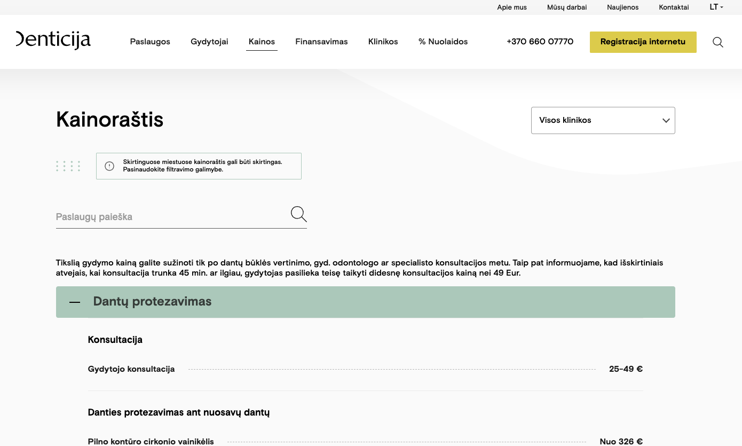Click Danties protezavimas ant nuosavų dantų heading
The image size is (742, 446).
coord(179,413)
